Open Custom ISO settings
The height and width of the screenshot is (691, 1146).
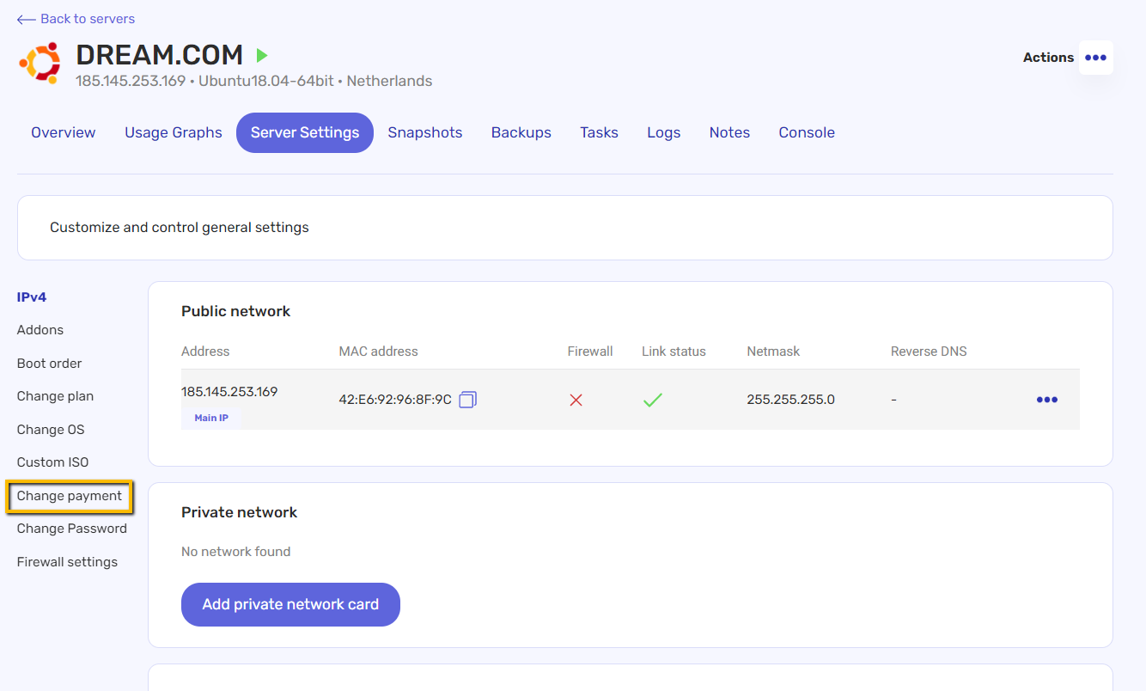tap(52, 462)
